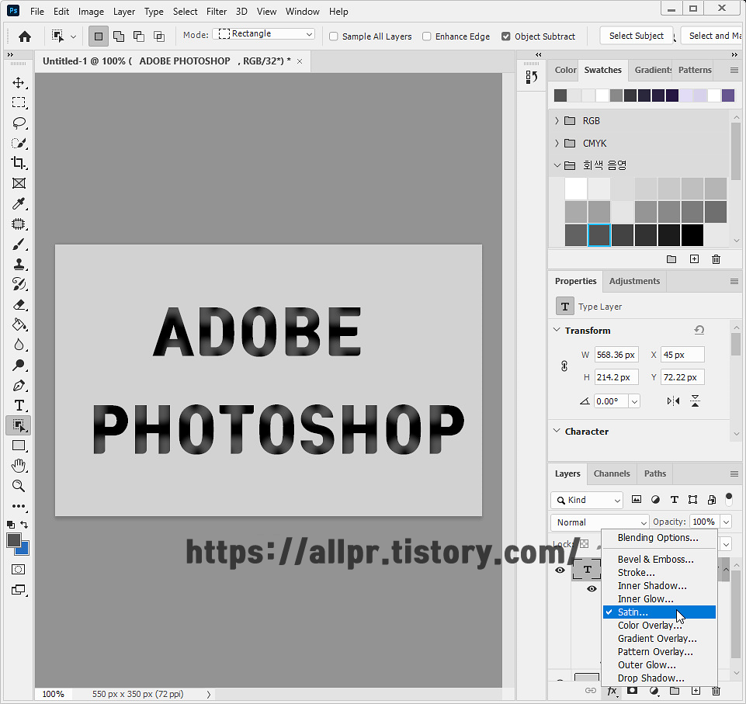Select the Move tool
Viewport: 746px width, 704px height.
[x=19, y=83]
